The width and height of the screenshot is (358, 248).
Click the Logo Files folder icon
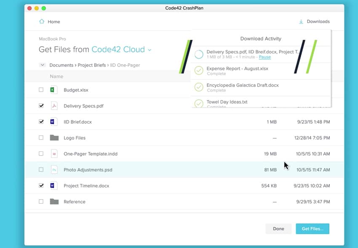click(x=54, y=138)
